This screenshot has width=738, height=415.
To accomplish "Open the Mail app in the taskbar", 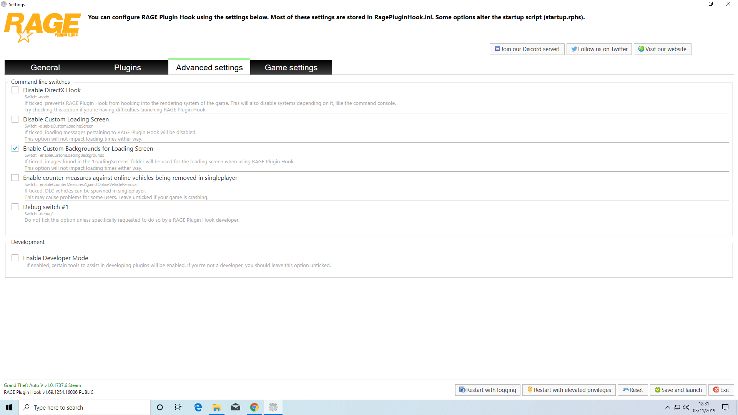I will click(x=236, y=407).
